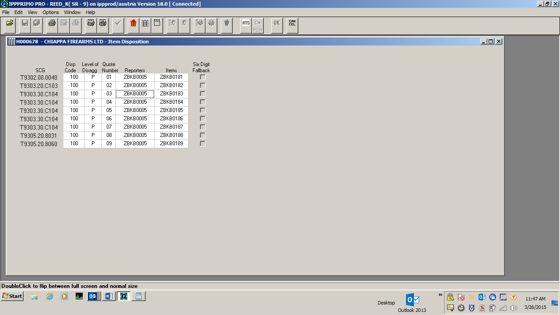This screenshot has height=315, width=560.
Task: Enable Six Digit Fallback for item ZBKB0184
Action: pyautogui.click(x=203, y=102)
